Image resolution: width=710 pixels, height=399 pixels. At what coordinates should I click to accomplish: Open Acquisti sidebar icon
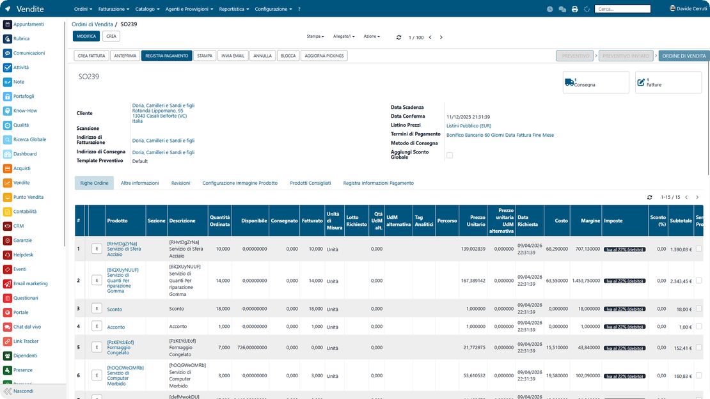[x=7, y=168]
